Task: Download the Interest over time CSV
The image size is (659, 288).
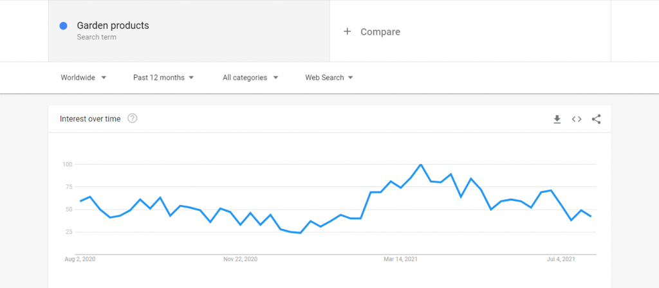Action: pyautogui.click(x=557, y=119)
